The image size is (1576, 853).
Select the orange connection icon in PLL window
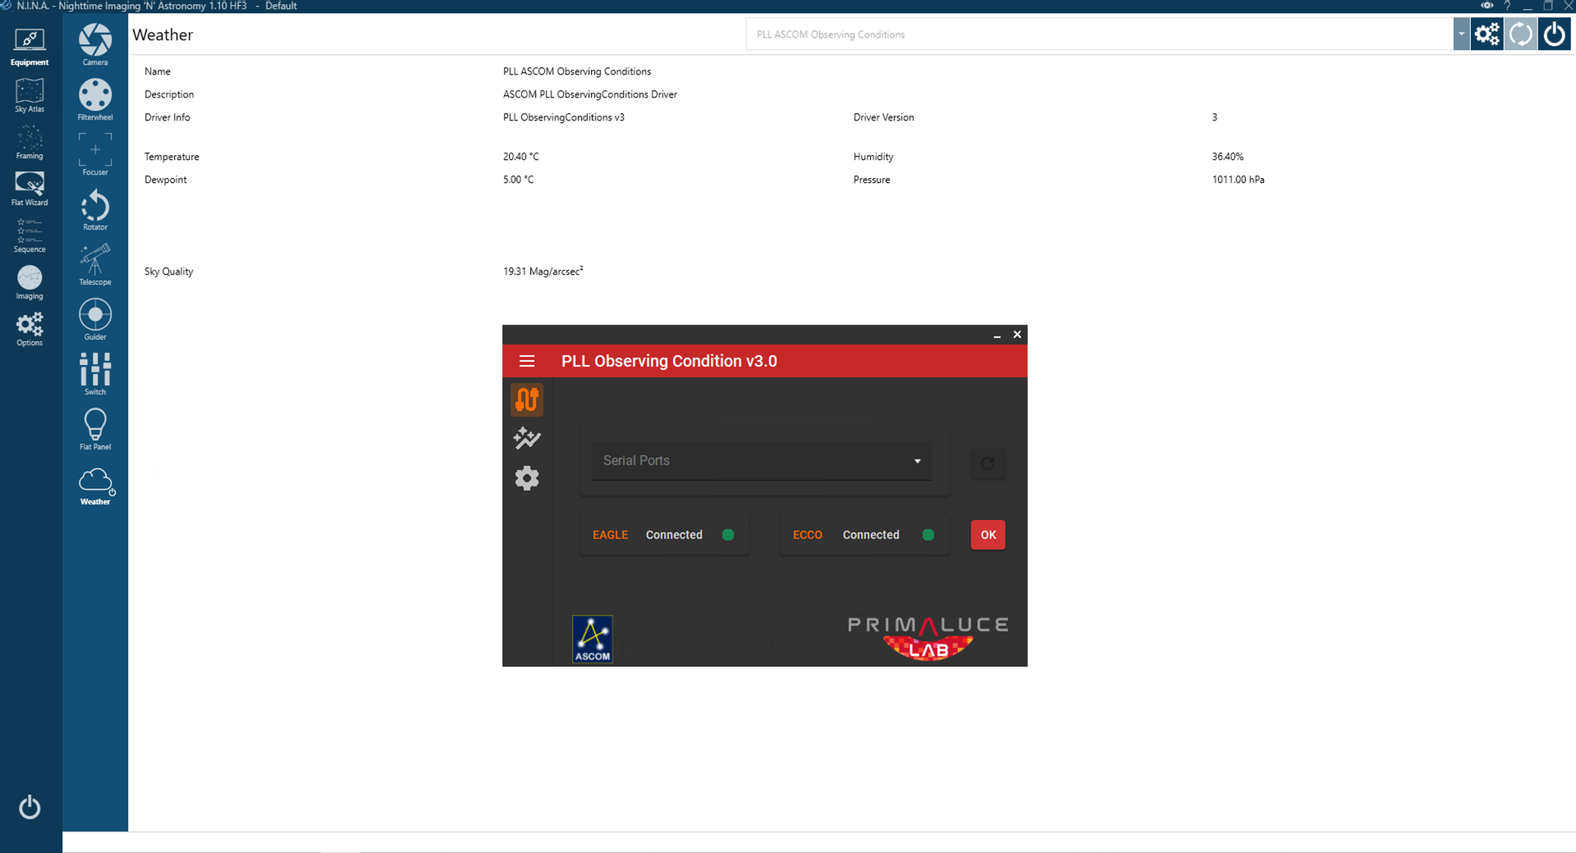(527, 399)
